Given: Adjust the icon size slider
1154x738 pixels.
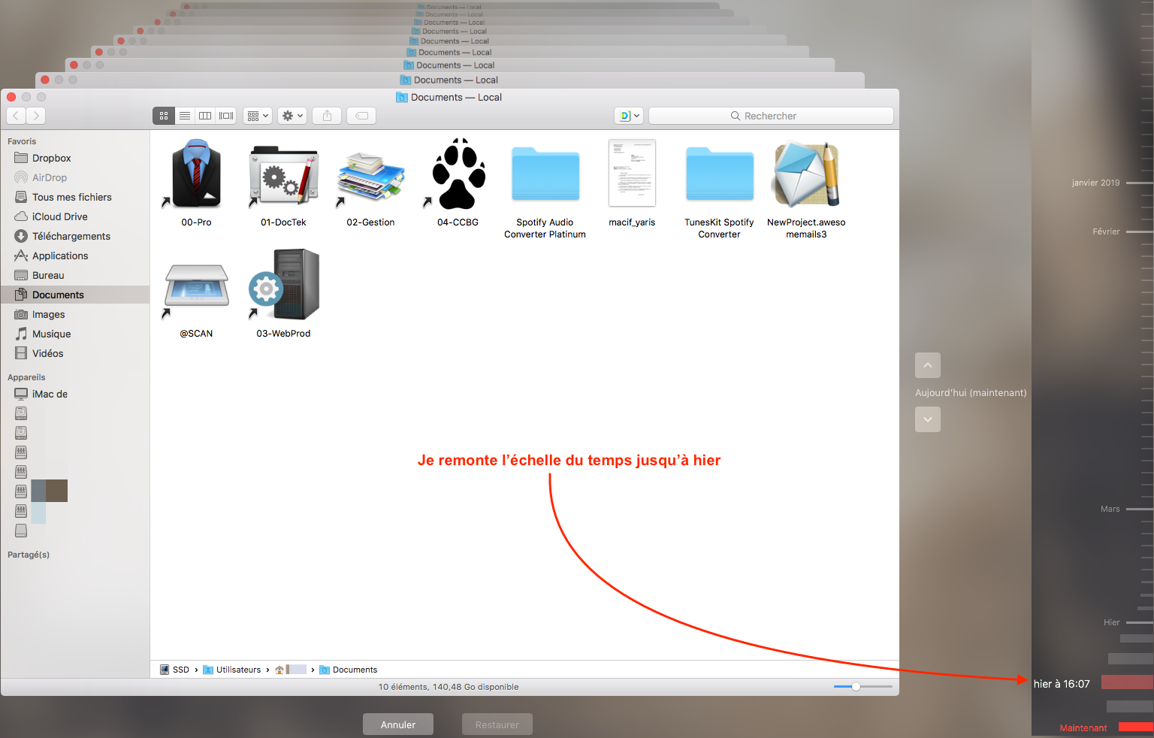Looking at the screenshot, I should pyautogui.click(x=856, y=686).
